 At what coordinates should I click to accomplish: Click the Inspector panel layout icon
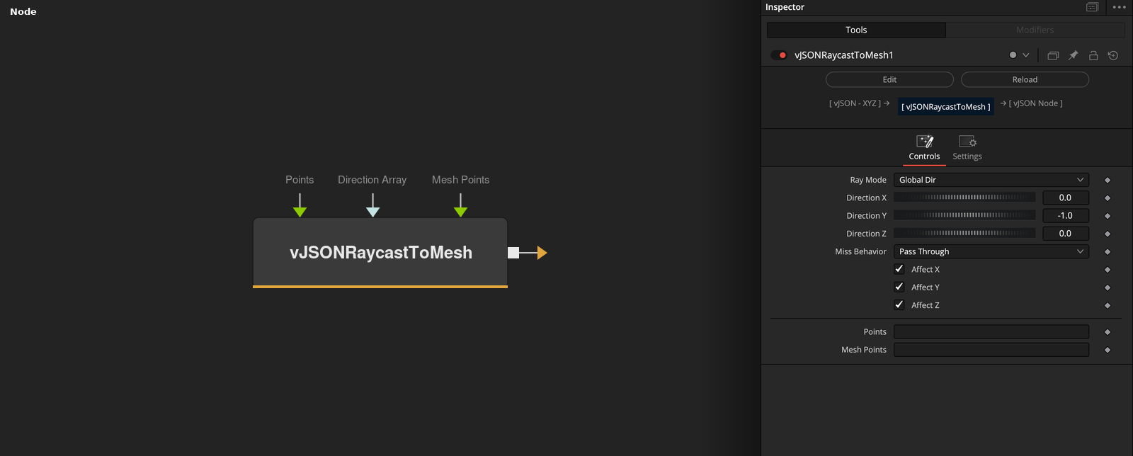[x=1092, y=7]
